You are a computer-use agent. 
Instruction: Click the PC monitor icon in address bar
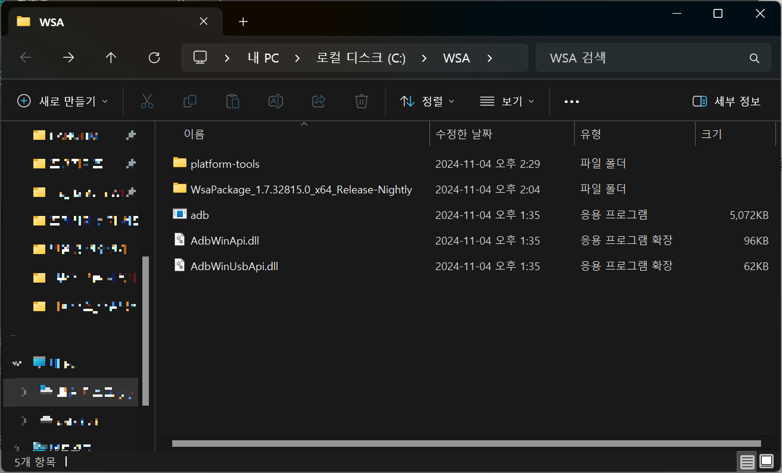coord(200,58)
